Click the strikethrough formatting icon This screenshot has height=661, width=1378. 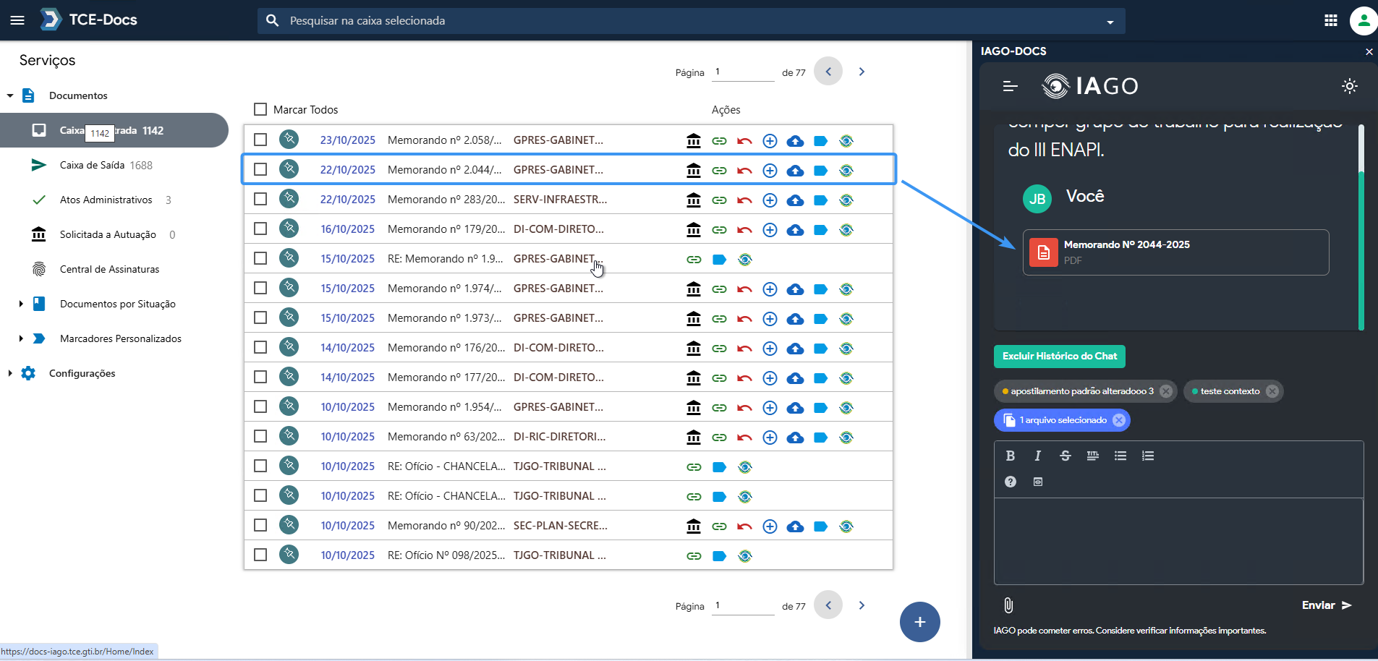(1065, 456)
